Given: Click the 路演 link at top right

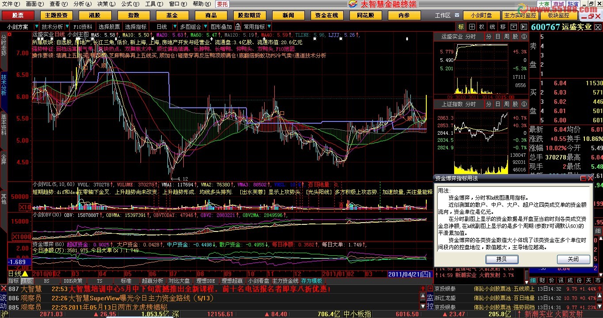Looking at the screenshot, I should [573, 4].
